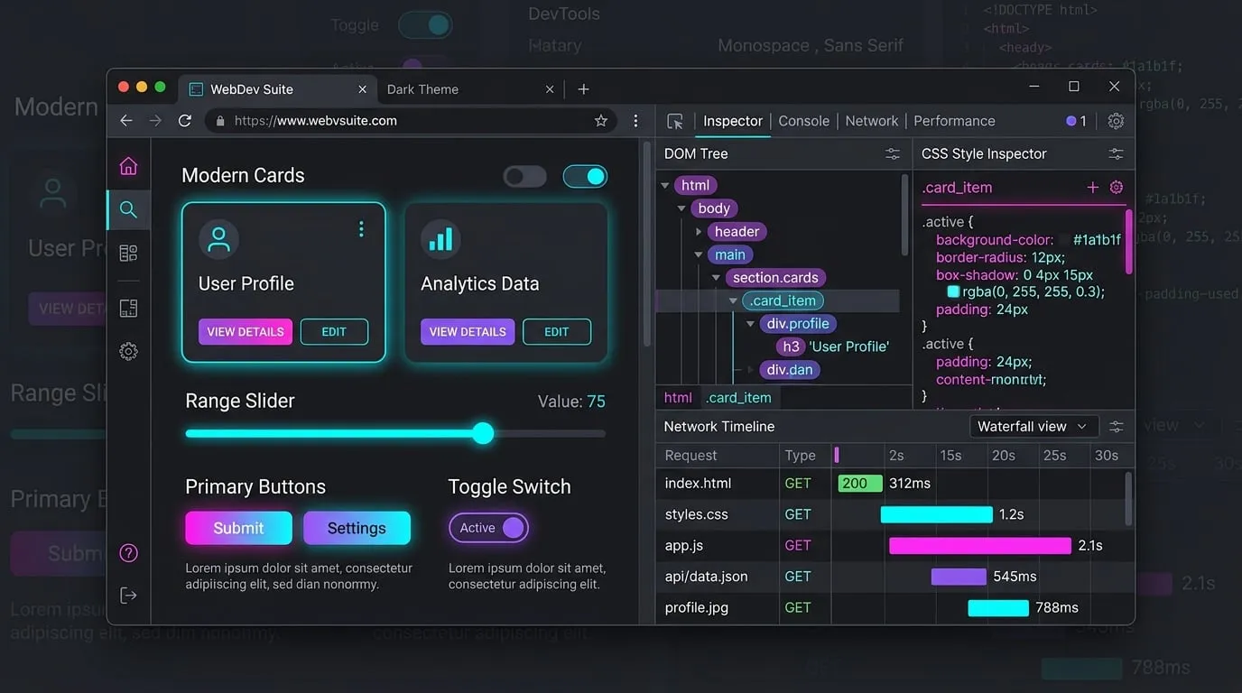The height and width of the screenshot is (693, 1242).
Task: Toggle the Active switch under Toggle Switch
Action: [488, 528]
